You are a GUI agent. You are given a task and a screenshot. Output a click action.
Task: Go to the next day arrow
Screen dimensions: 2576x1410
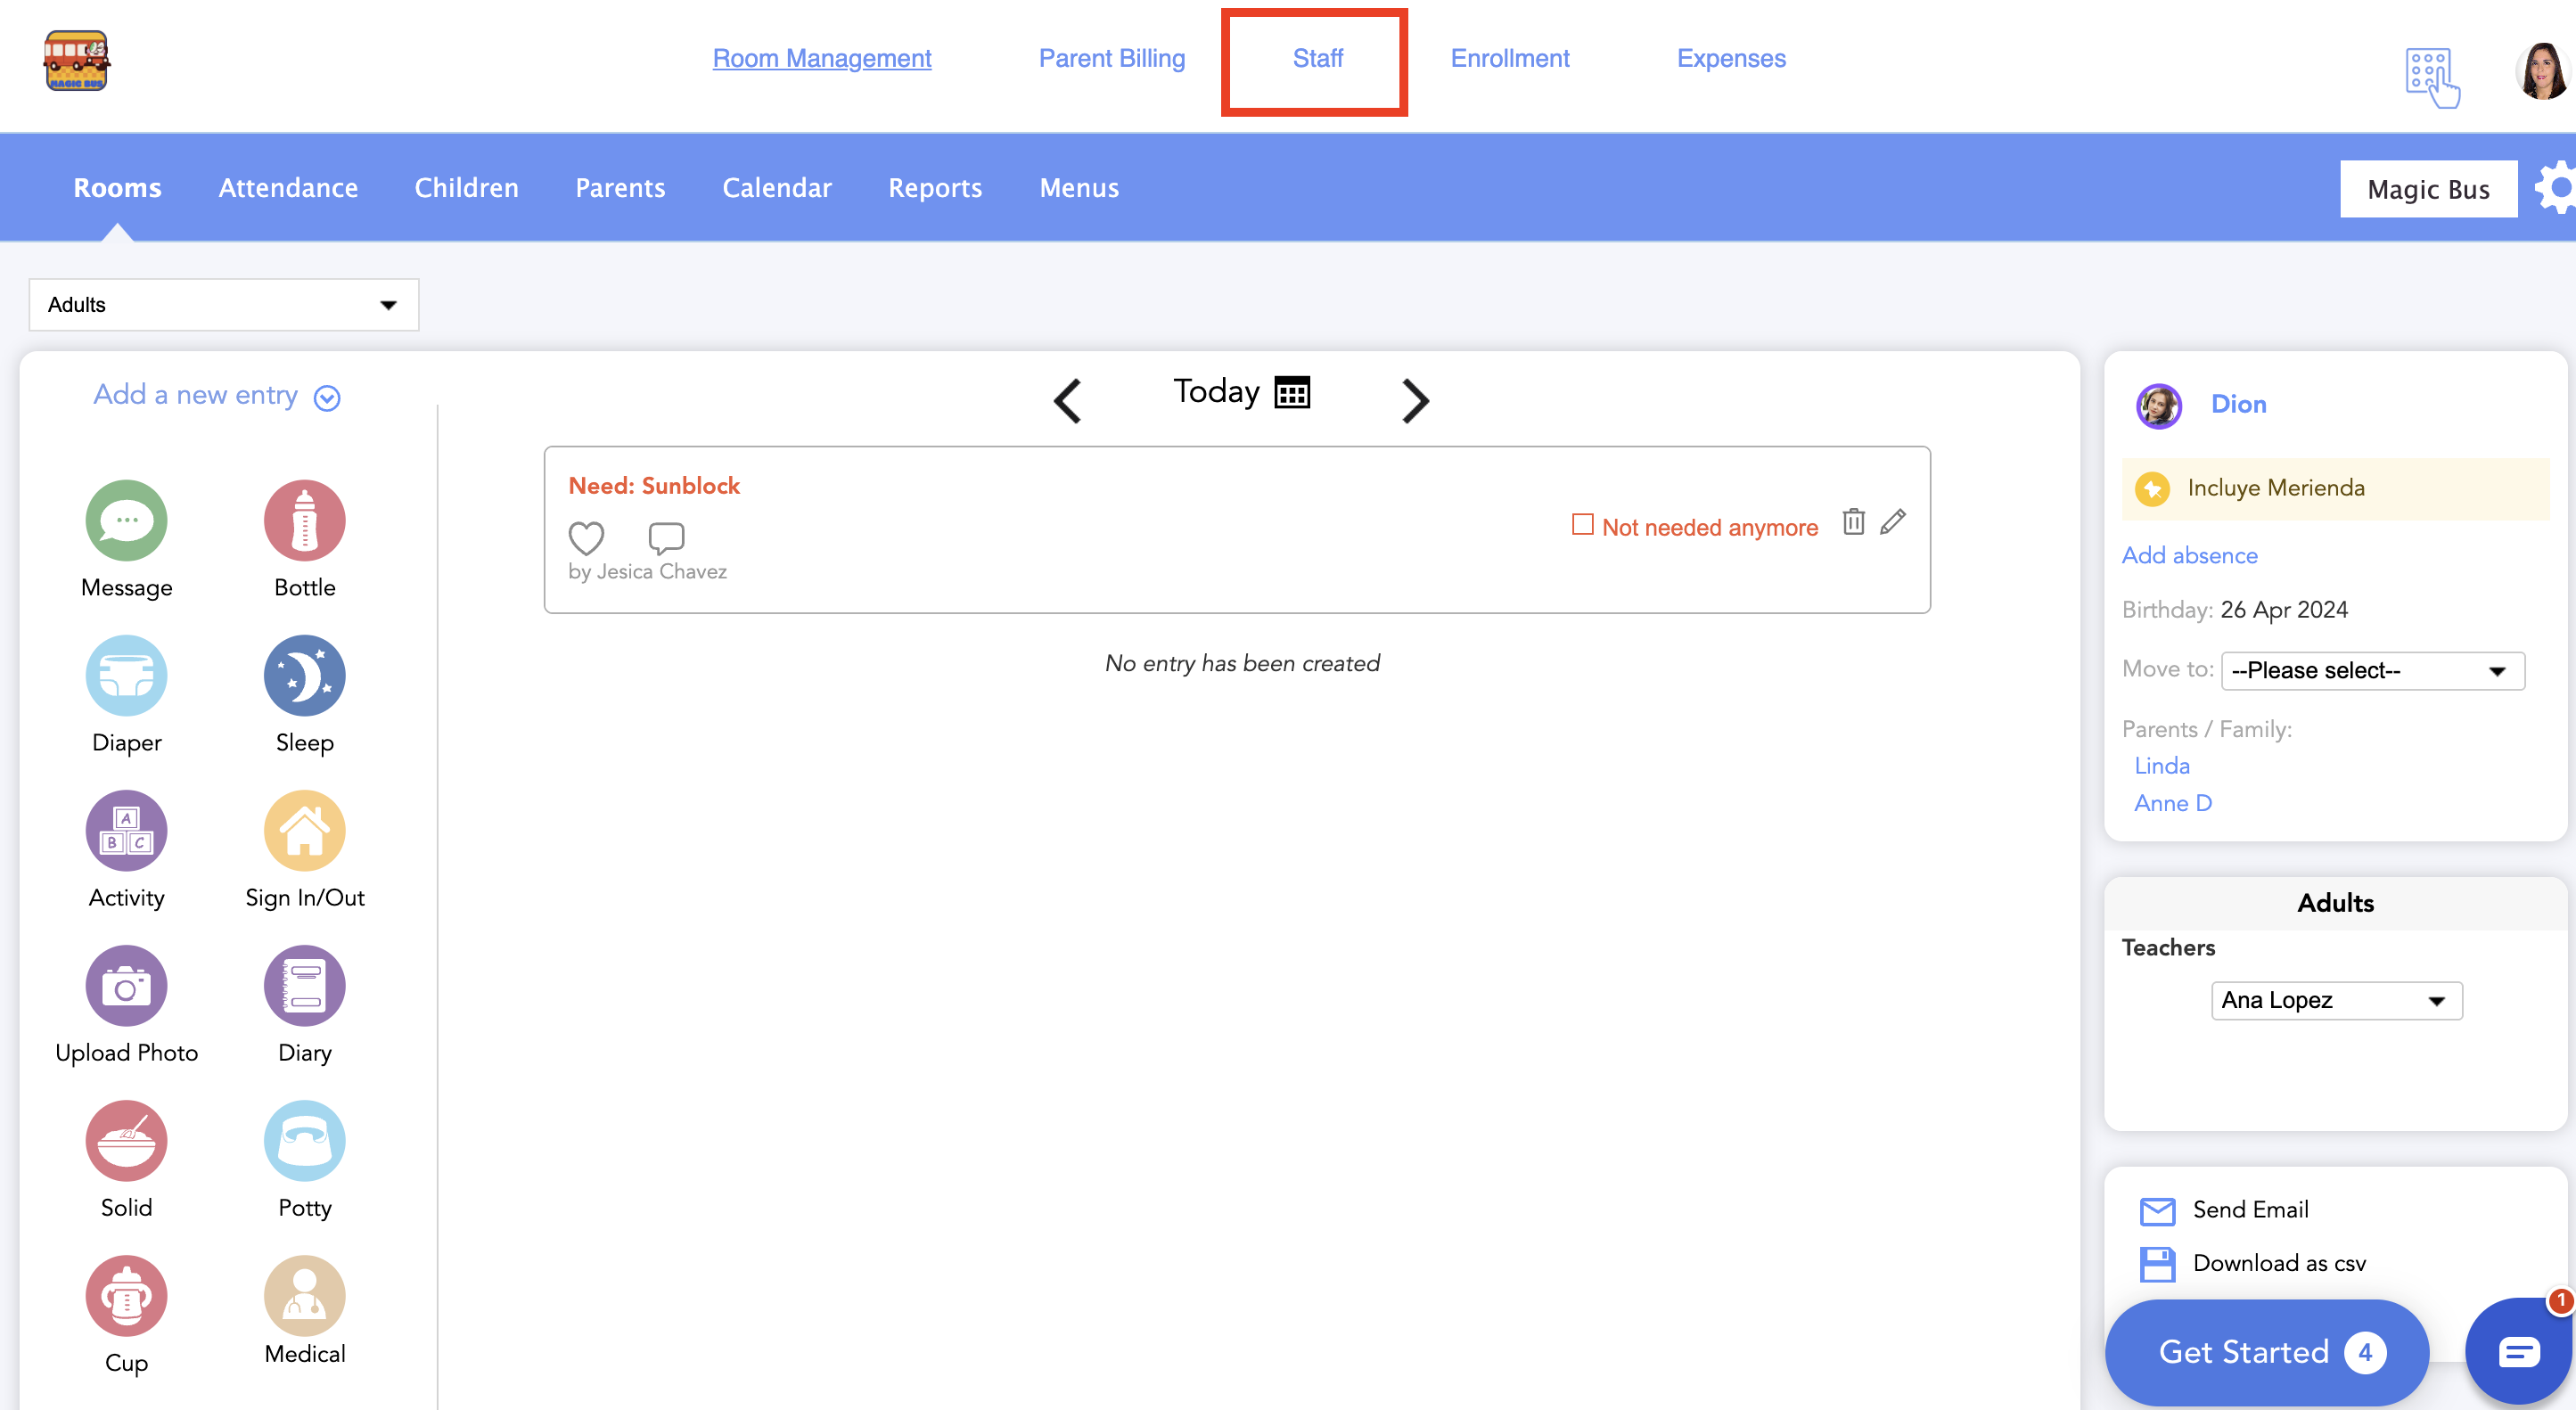[1415, 401]
